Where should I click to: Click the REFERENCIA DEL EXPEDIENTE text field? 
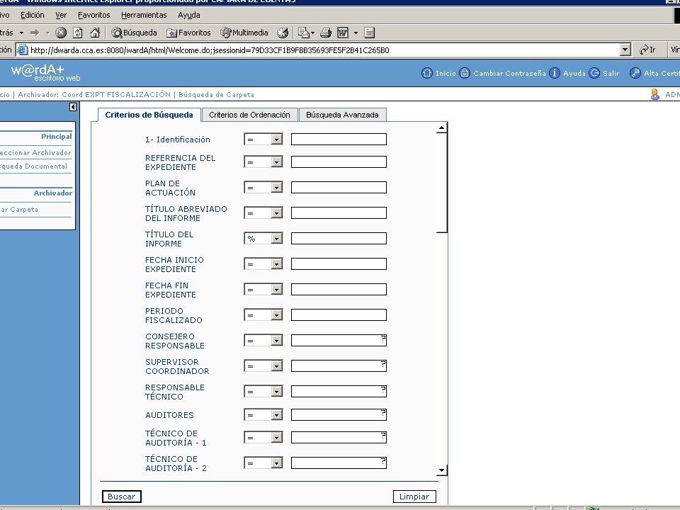point(339,162)
